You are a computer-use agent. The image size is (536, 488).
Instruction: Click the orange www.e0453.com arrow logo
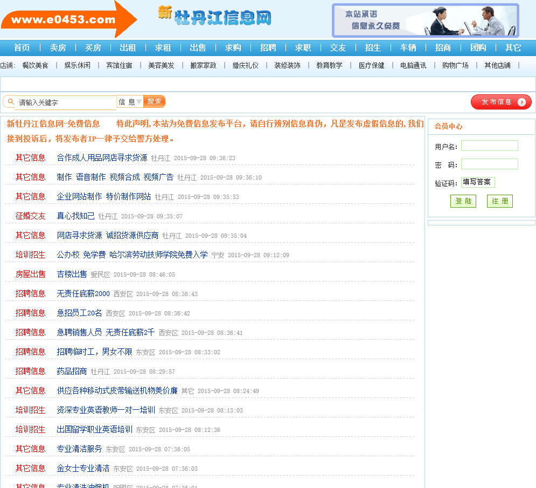tap(69, 19)
